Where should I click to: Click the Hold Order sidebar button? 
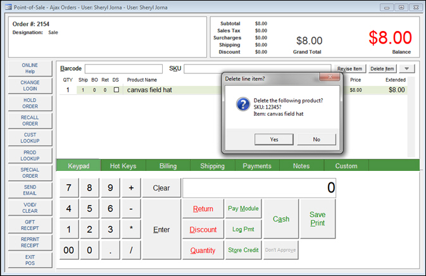[30, 103]
